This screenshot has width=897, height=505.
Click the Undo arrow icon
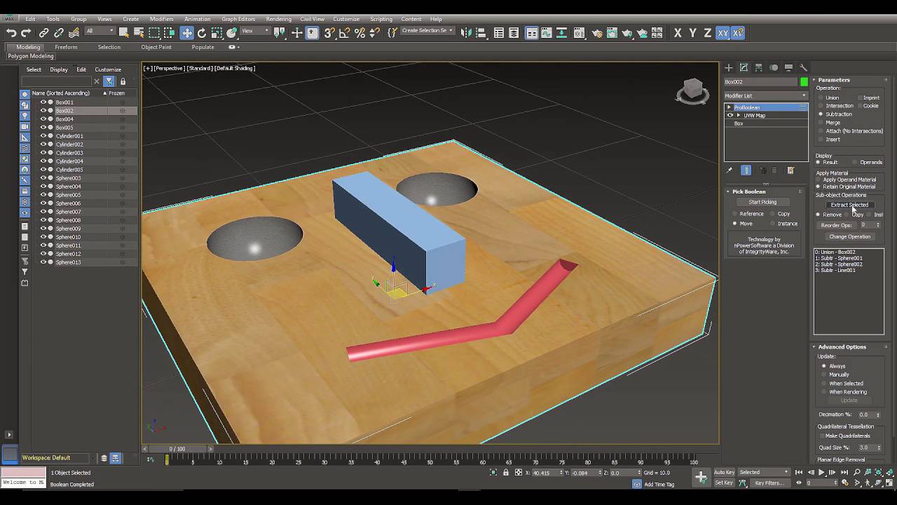point(11,33)
